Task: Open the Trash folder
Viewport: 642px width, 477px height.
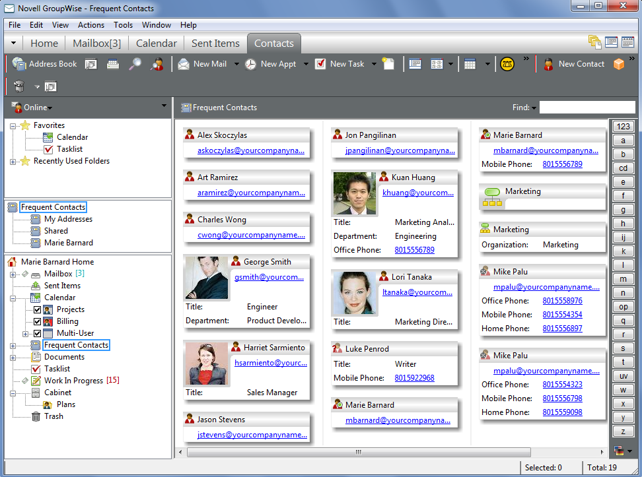Action: pos(54,416)
